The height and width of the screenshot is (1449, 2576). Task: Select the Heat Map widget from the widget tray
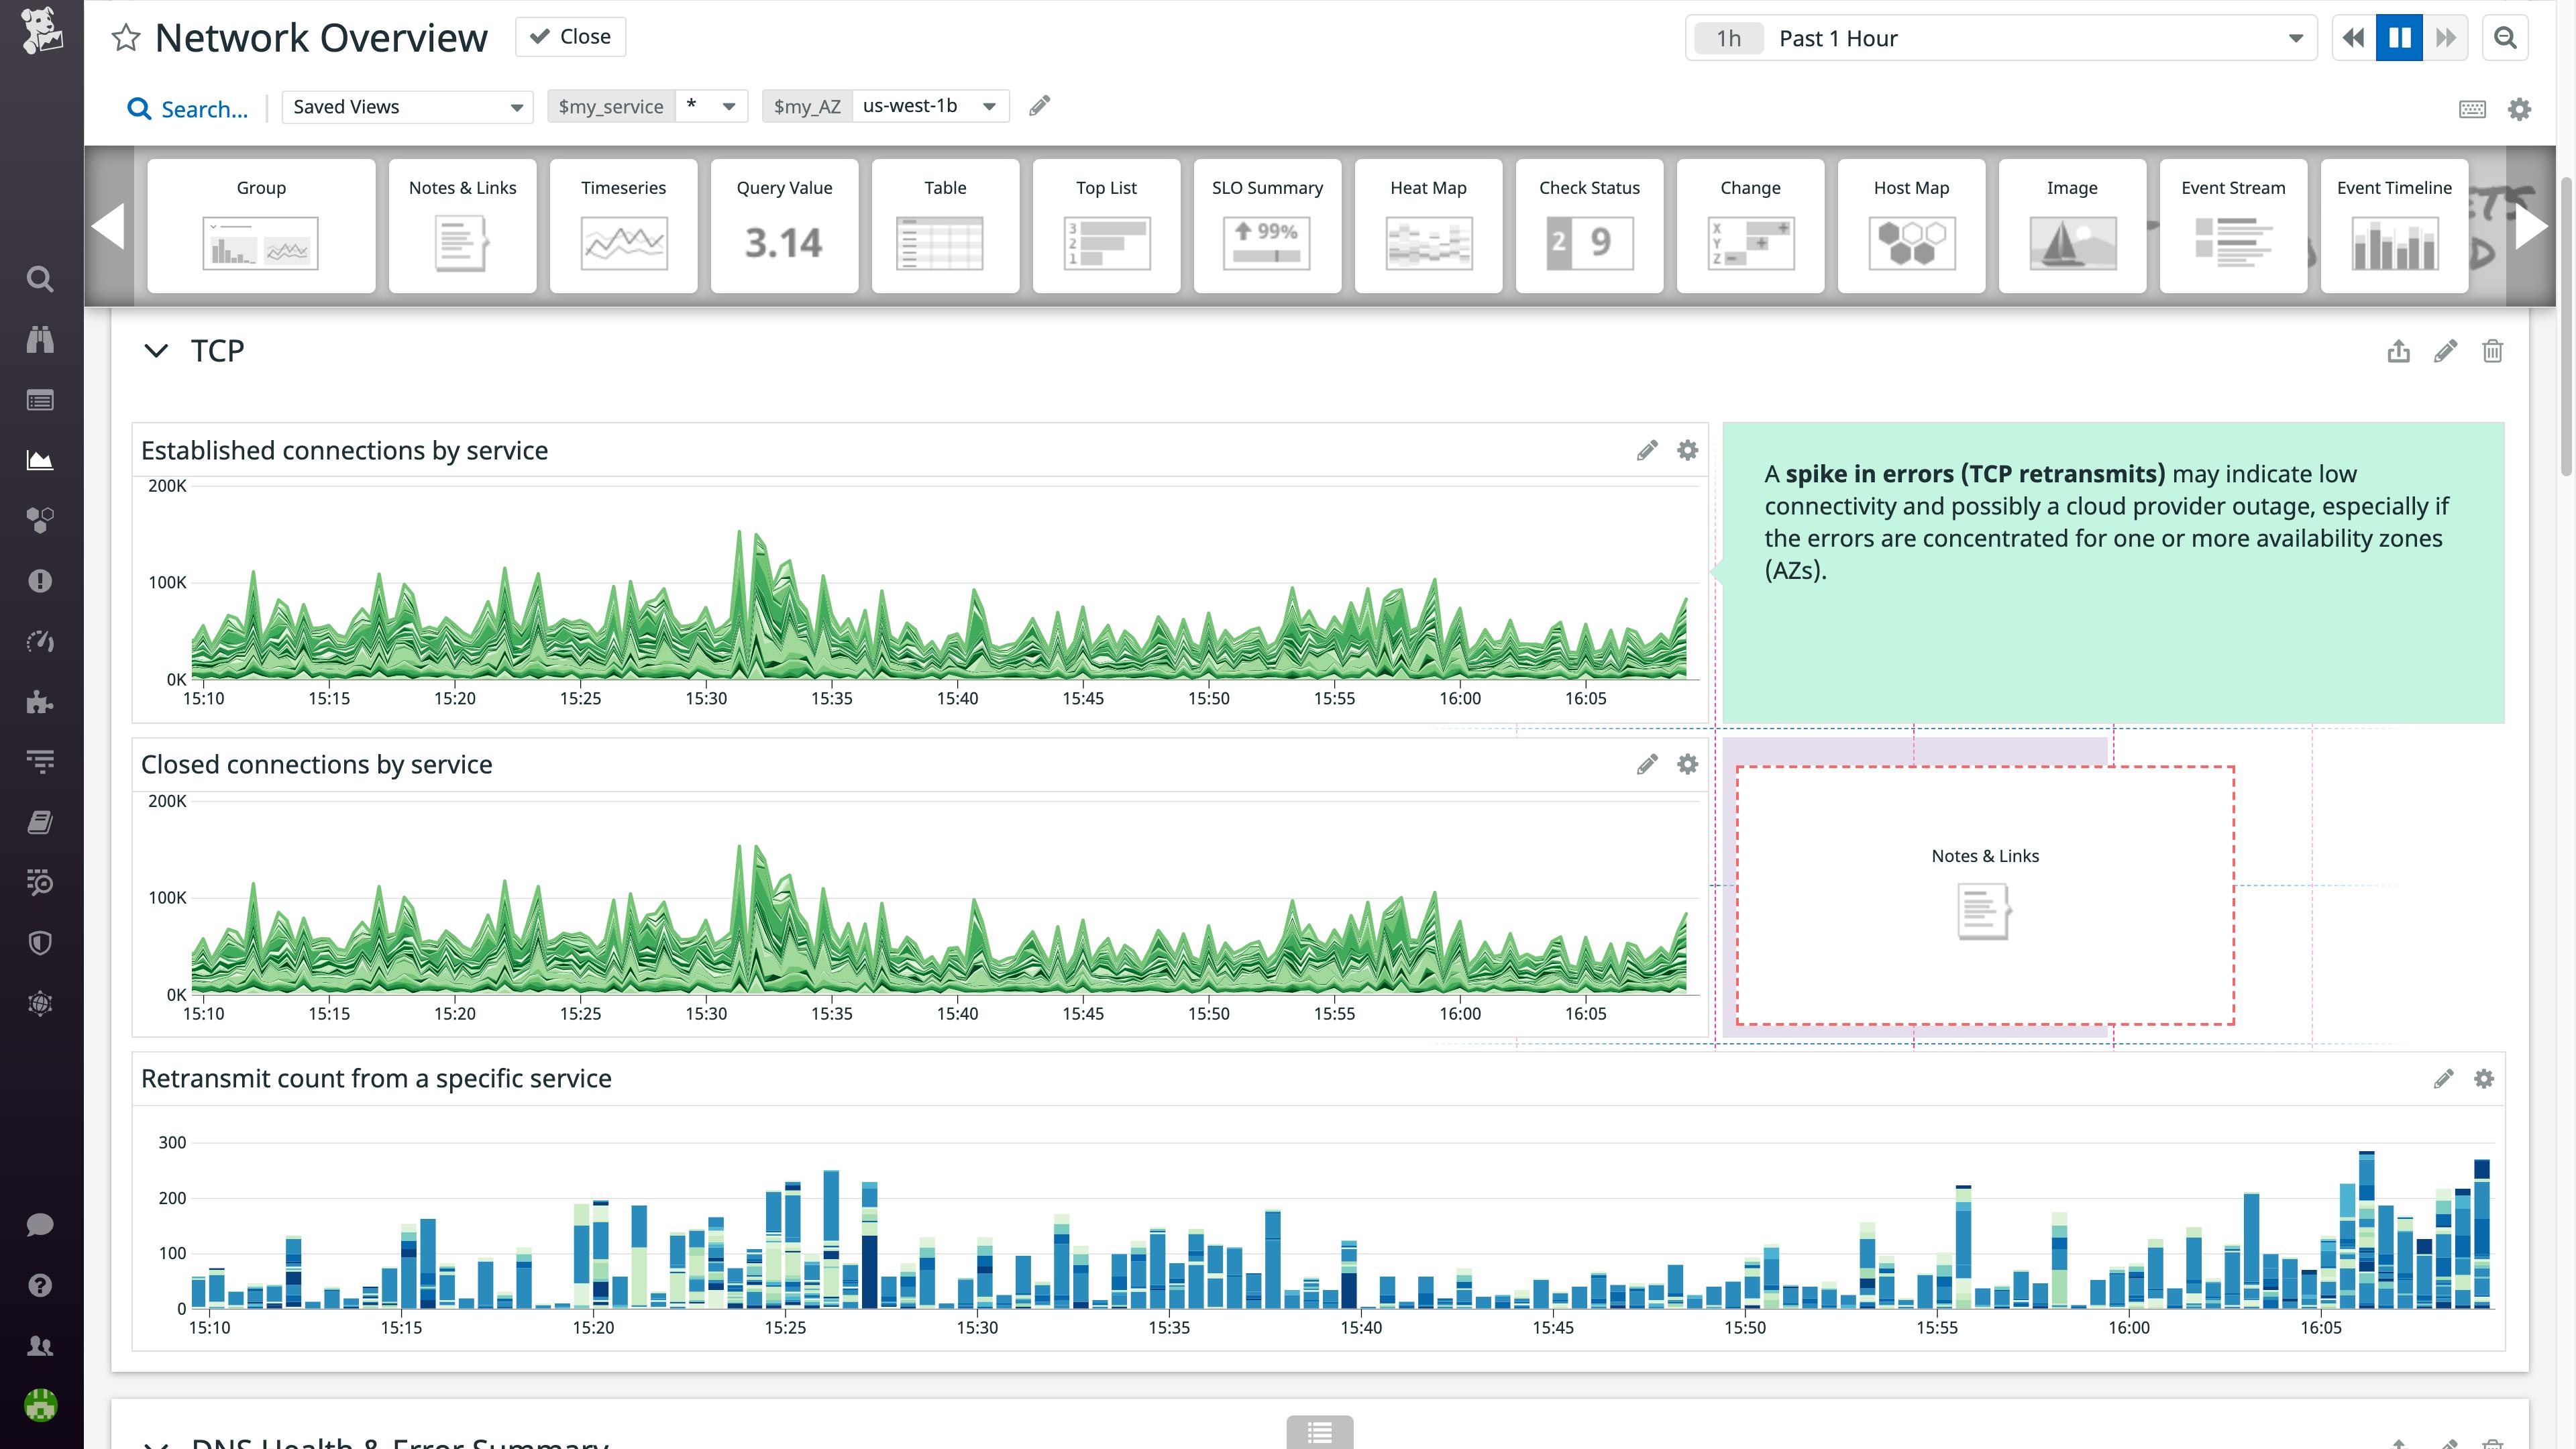[x=1427, y=225]
